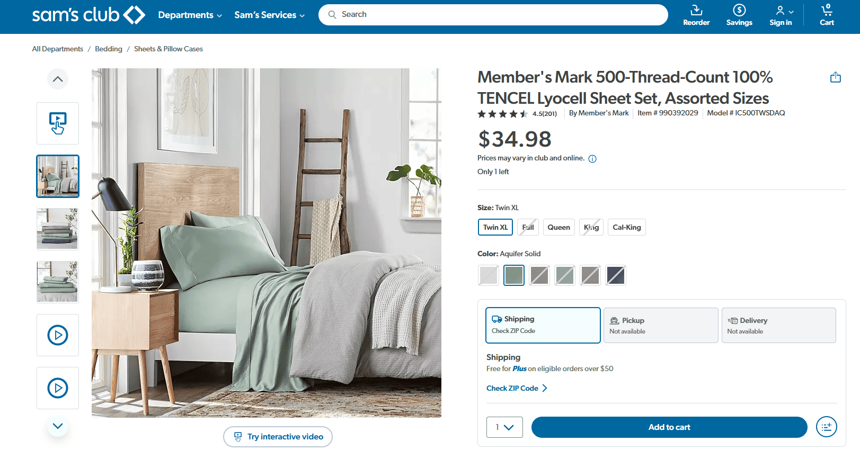Select the Queen size option

coord(559,227)
